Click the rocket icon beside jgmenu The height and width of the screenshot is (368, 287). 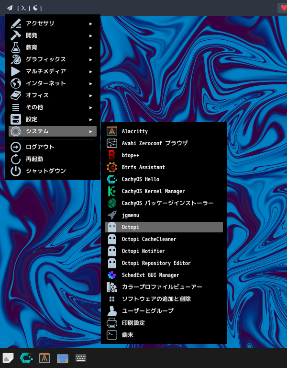point(112,215)
